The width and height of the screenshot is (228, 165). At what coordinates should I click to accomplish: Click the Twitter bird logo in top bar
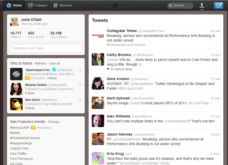pos(115,5)
